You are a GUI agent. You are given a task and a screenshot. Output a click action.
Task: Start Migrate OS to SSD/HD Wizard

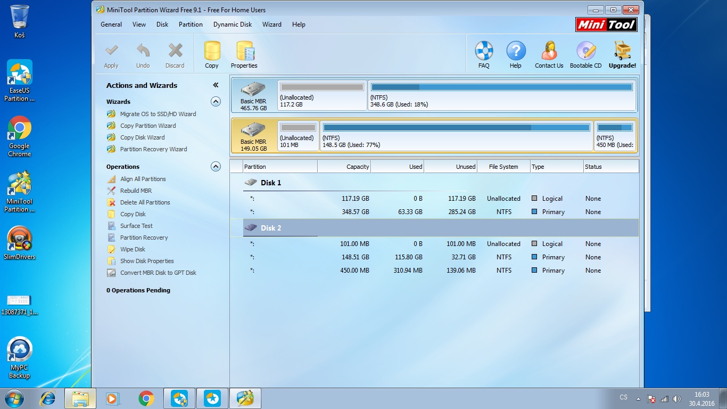158,114
